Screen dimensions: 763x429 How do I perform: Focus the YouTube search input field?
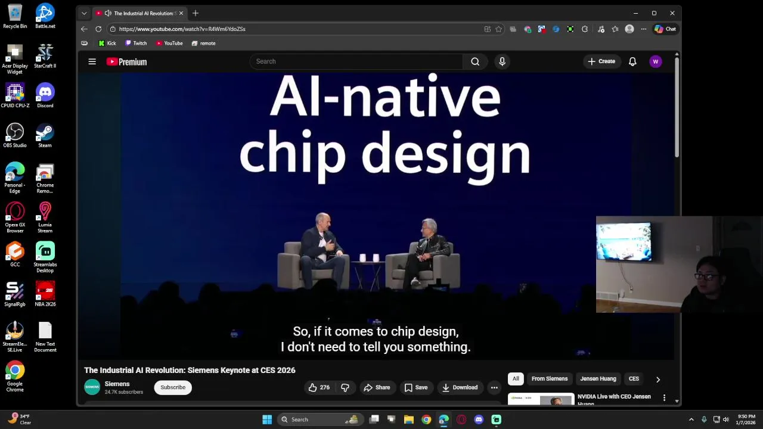(x=356, y=61)
